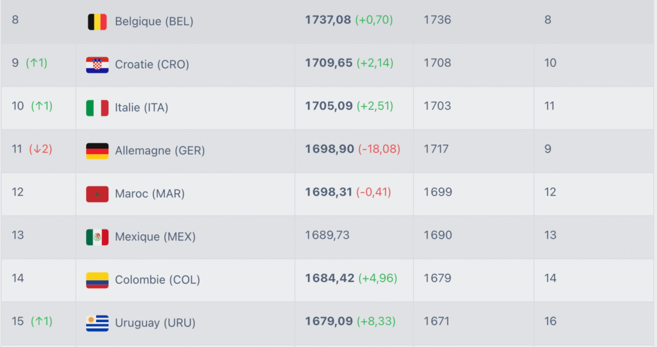This screenshot has width=657, height=347.
Task: Select the Maroc (MAR) team name
Action: 149,194
